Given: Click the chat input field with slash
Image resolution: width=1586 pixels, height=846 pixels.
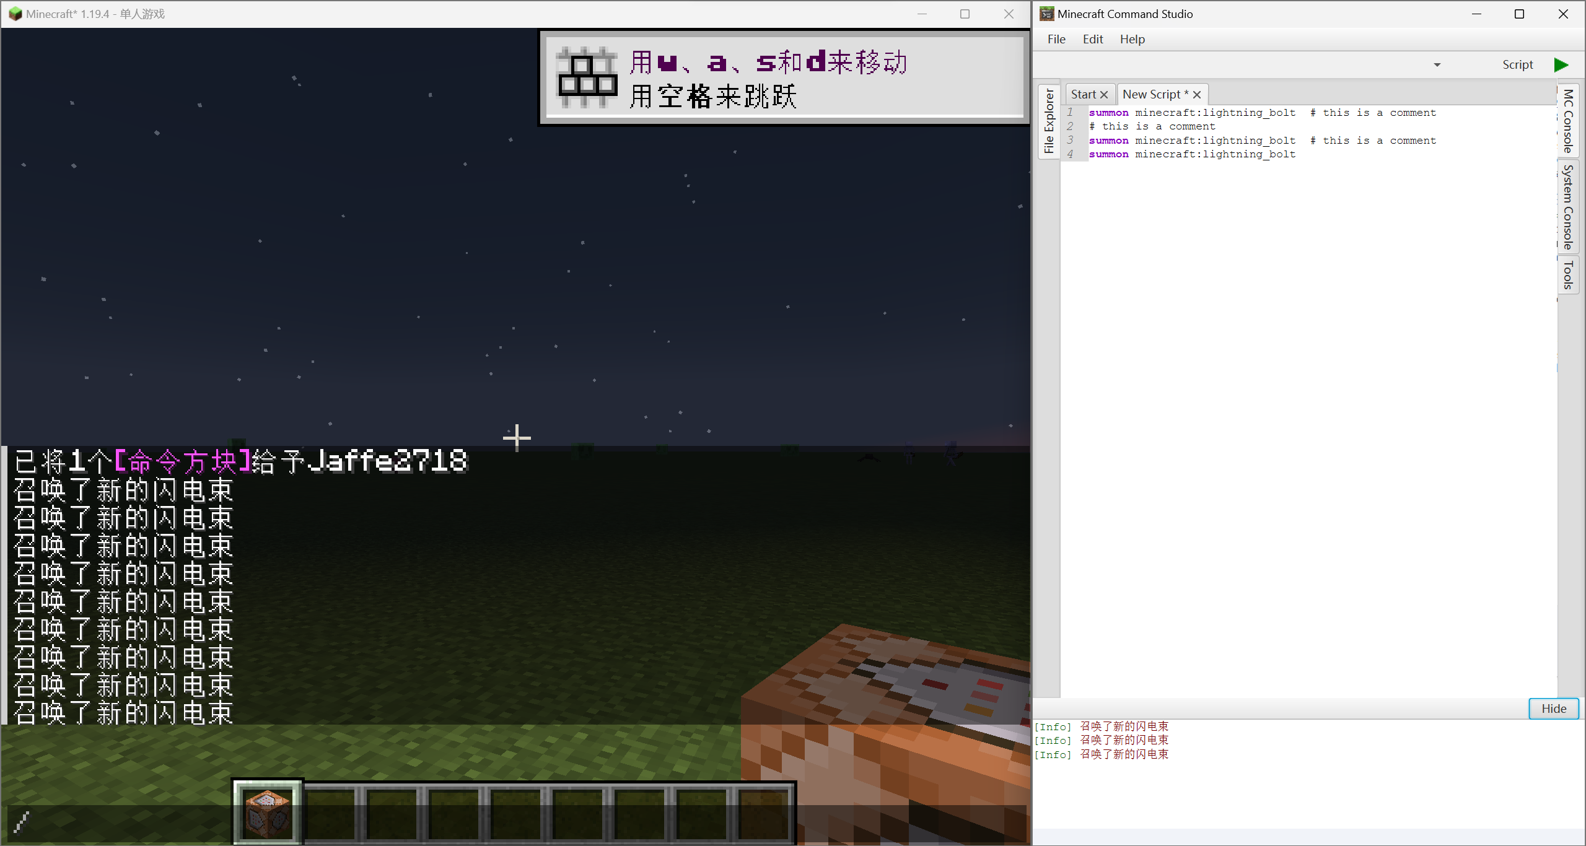Looking at the screenshot, I should click(x=515, y=823).
